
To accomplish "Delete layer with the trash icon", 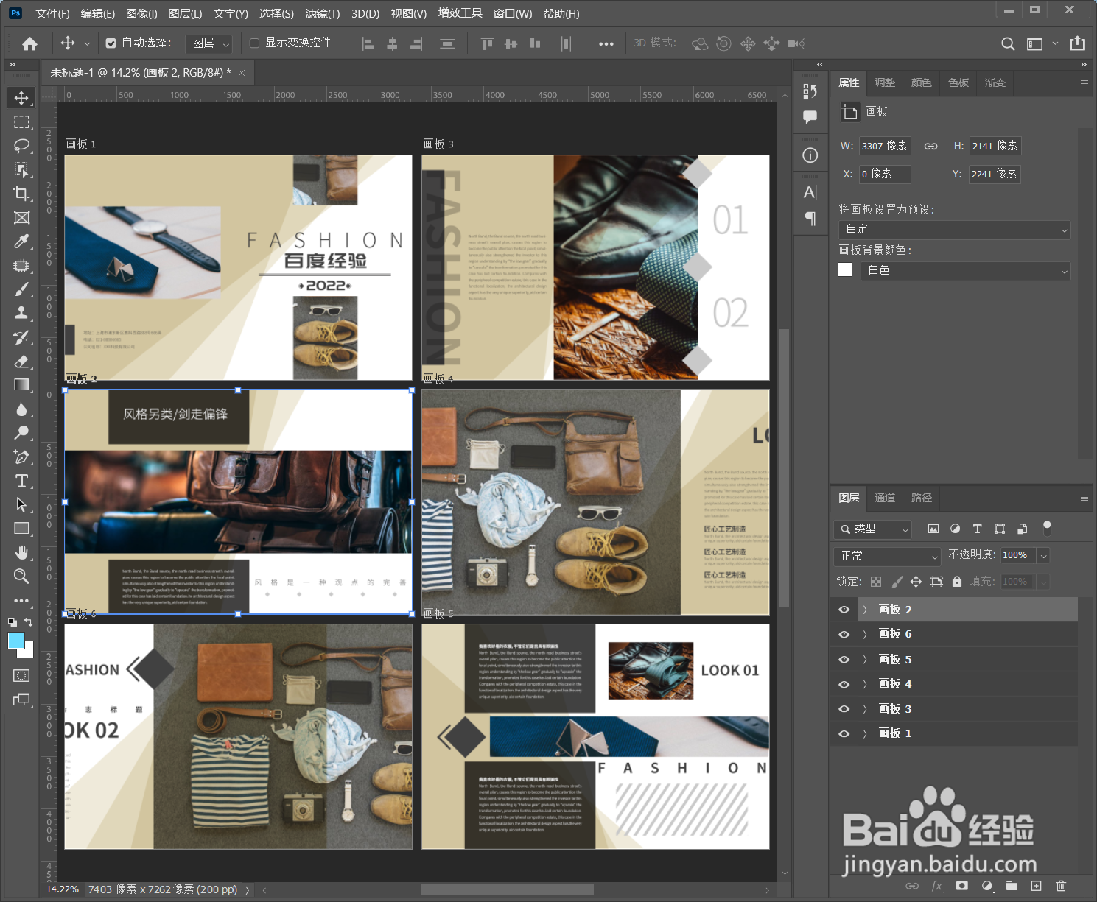I will pos(1061,886).
